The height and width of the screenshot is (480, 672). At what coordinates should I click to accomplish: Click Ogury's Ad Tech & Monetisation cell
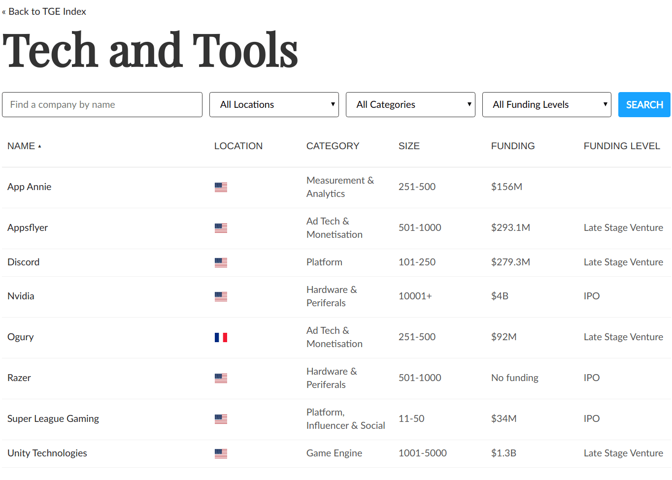pyautogui.click(x=335, y=337)
